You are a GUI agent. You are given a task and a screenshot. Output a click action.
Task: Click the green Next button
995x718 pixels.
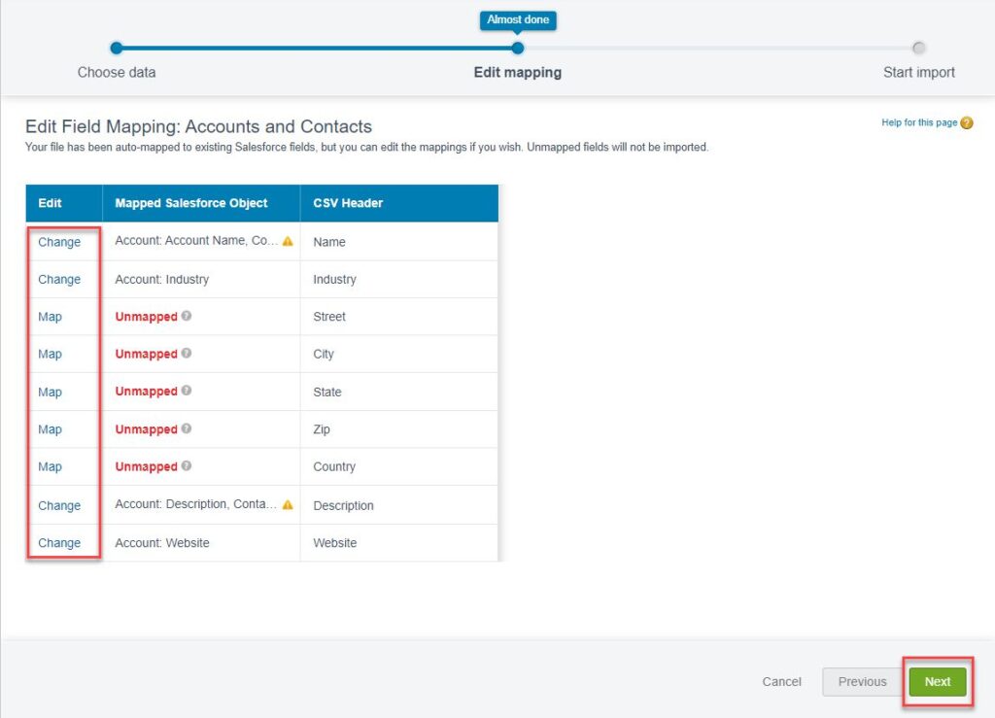coord(938,682)
